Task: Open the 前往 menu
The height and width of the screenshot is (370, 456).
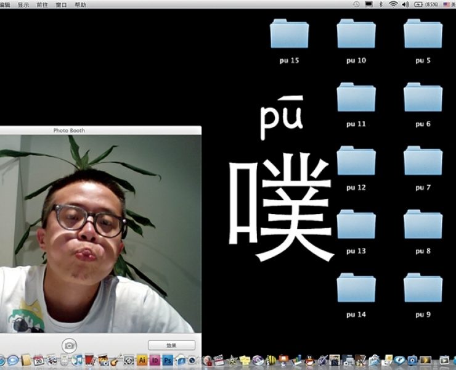Action: click(42, 4)
